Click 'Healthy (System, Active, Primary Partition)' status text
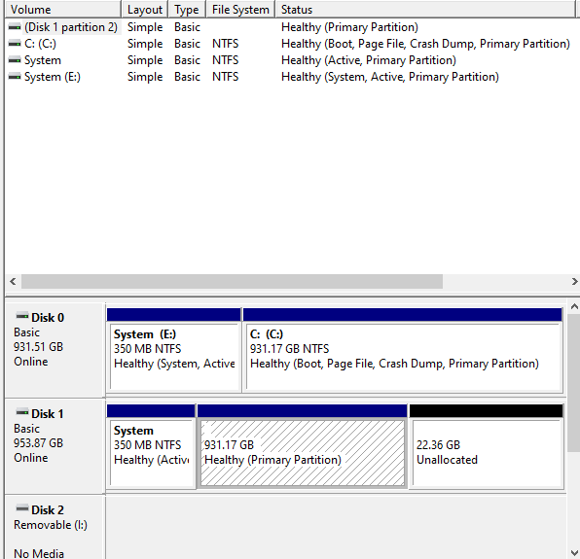 click(x=390, y=77)
